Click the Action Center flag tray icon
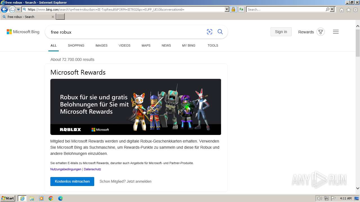Screen dimensions: 360x202 point(333,198)
